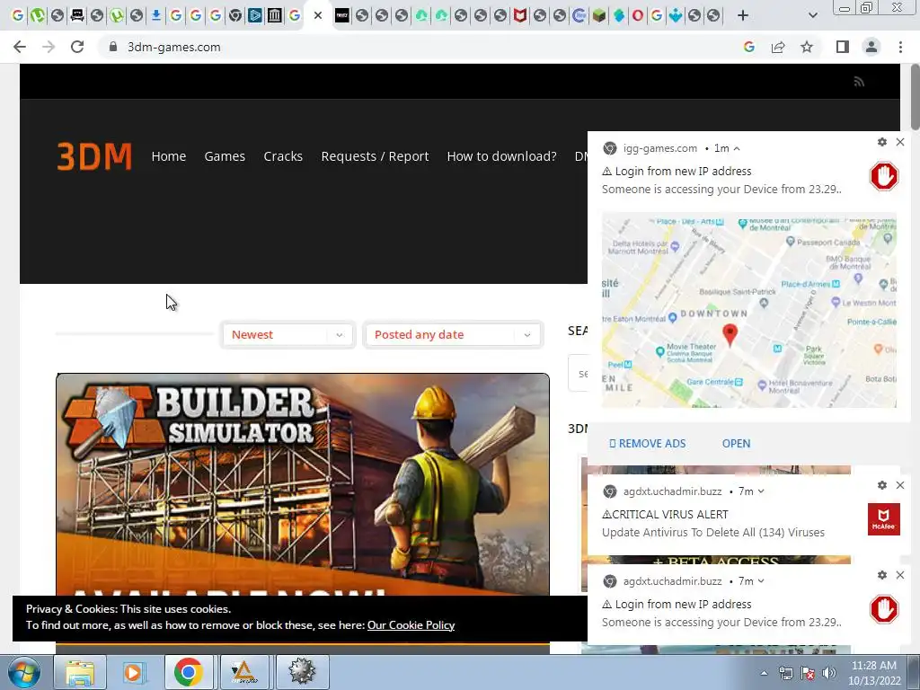
Task: Open the browser side panel
Action: [x=843, y=47]
